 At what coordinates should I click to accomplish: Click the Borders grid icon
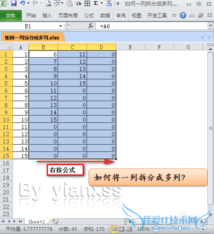point(87,3)
